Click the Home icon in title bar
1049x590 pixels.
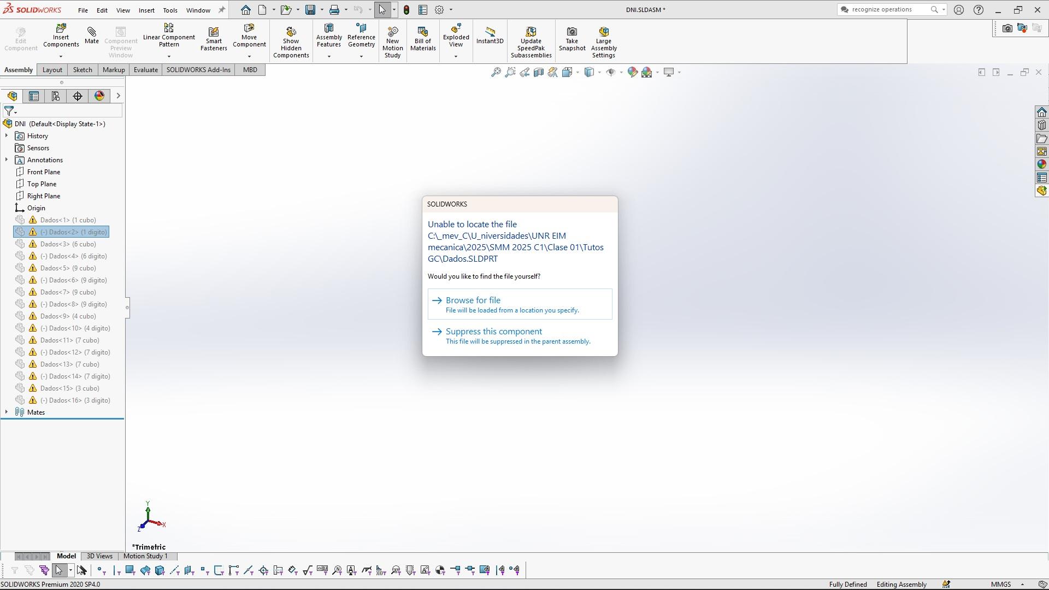(x=246, y=10)
